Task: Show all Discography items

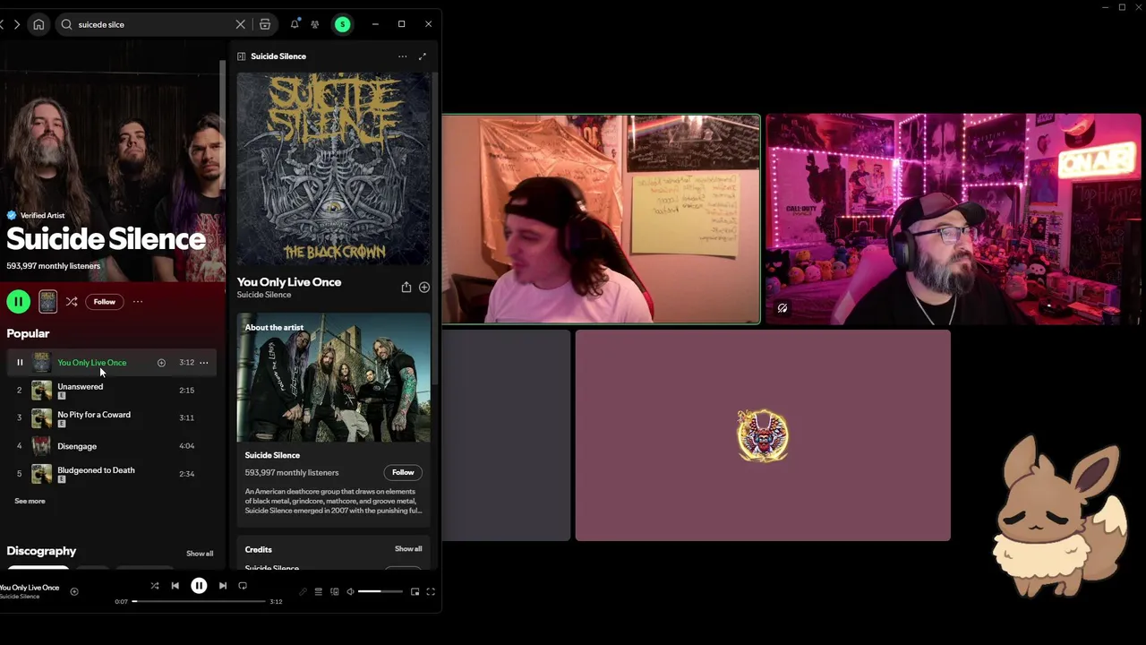Action: (x=200, y=554)
